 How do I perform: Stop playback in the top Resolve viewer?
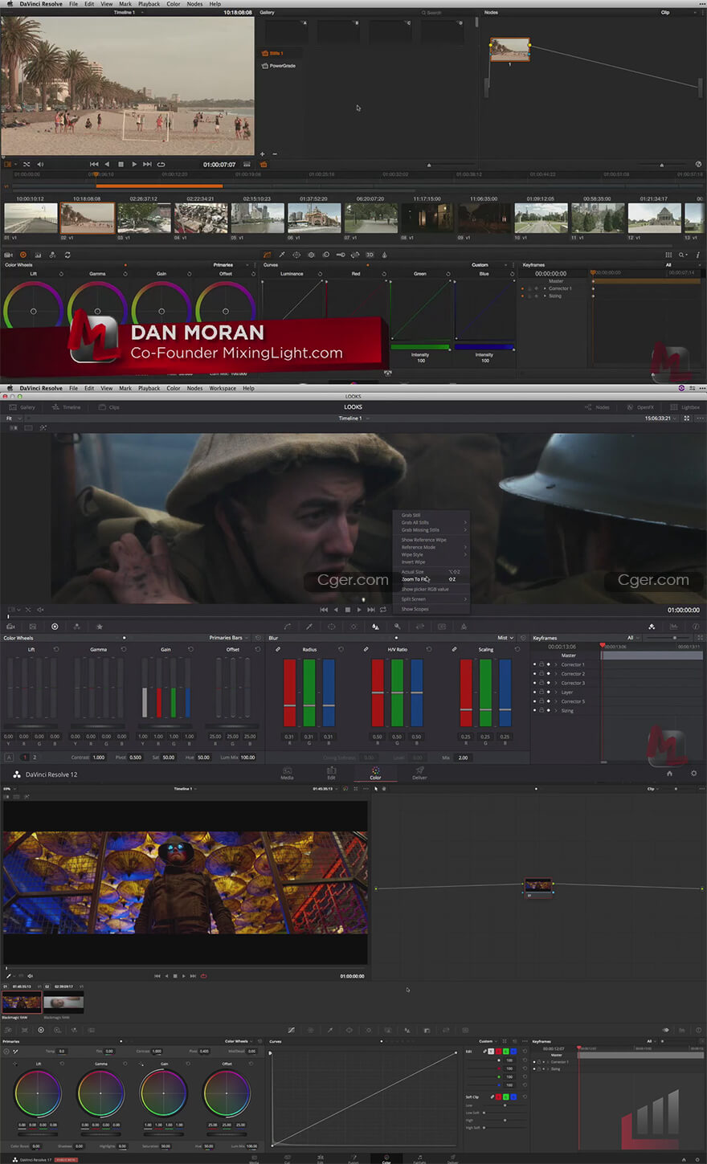[x=121, y=164]
